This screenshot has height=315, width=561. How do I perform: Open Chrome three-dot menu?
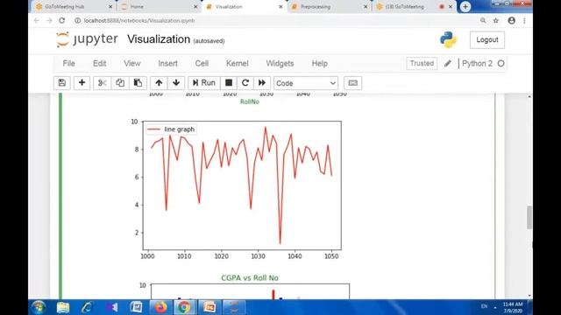tap(524, 21)
